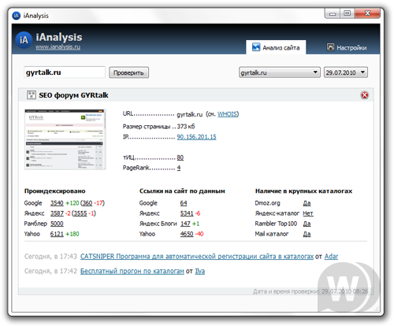Click Да next to Rambler Top100
Screen dimensions: 394x326
(307, 224)
